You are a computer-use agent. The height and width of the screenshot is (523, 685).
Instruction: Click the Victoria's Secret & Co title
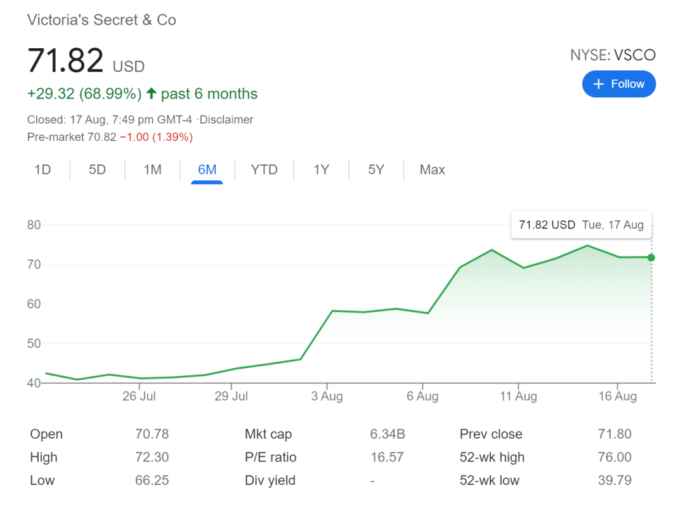101,20
